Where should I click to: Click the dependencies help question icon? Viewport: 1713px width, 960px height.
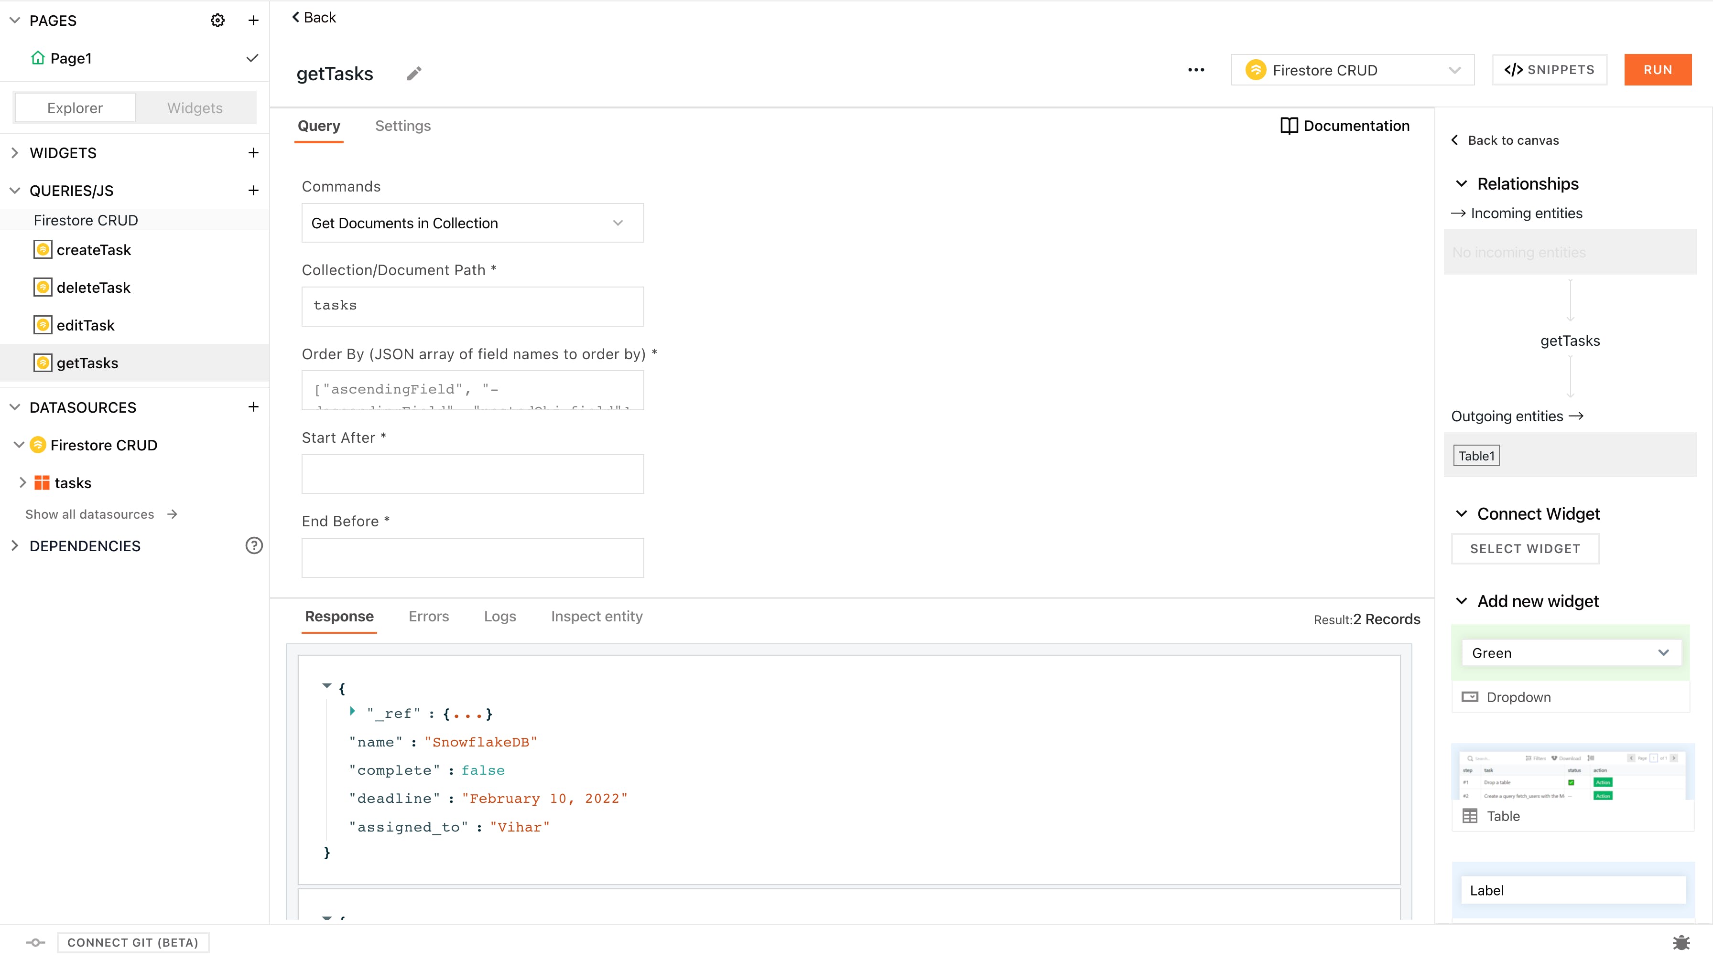[x=253, y=545]
